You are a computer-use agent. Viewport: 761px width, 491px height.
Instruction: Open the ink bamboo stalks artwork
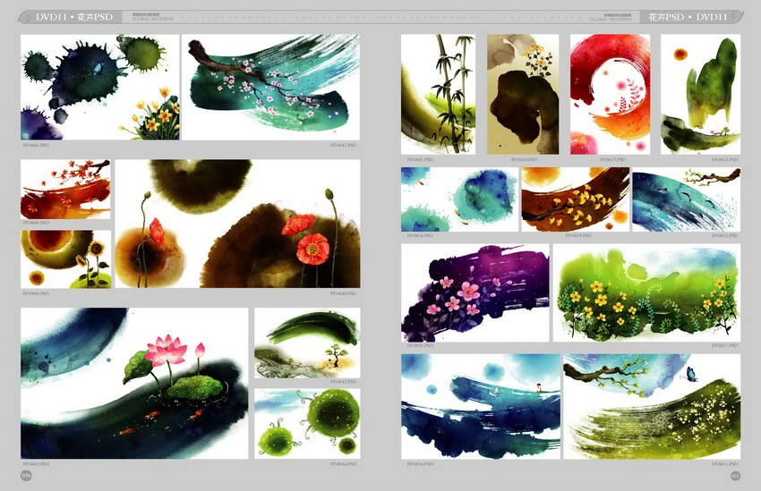tap(439, 94)
